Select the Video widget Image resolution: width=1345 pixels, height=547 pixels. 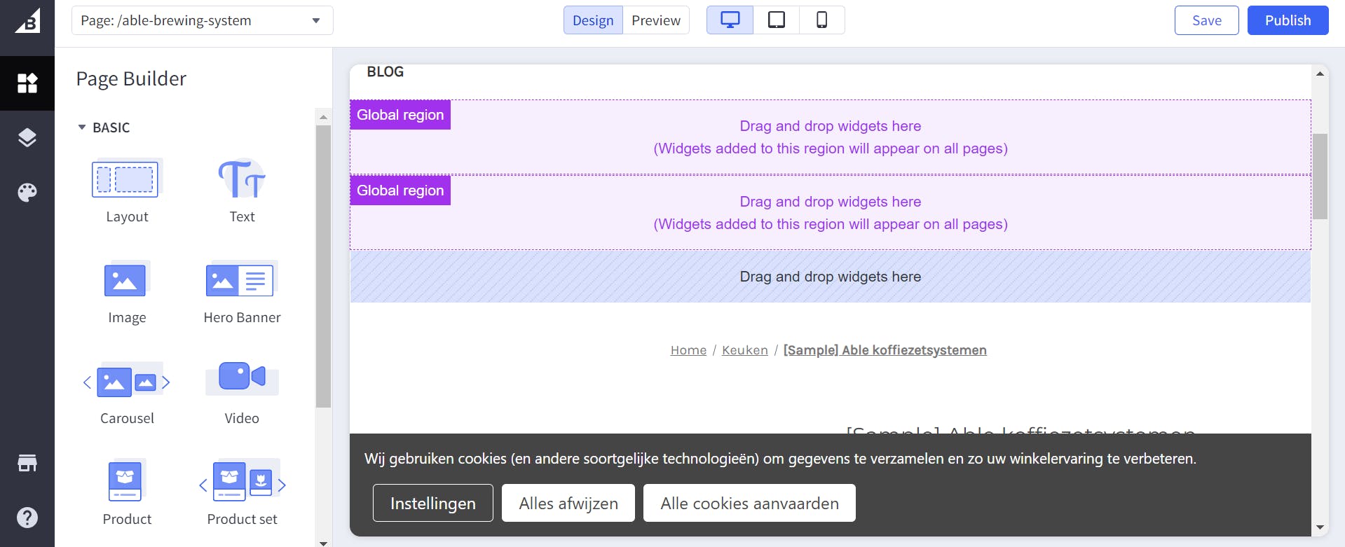(242, 393)
